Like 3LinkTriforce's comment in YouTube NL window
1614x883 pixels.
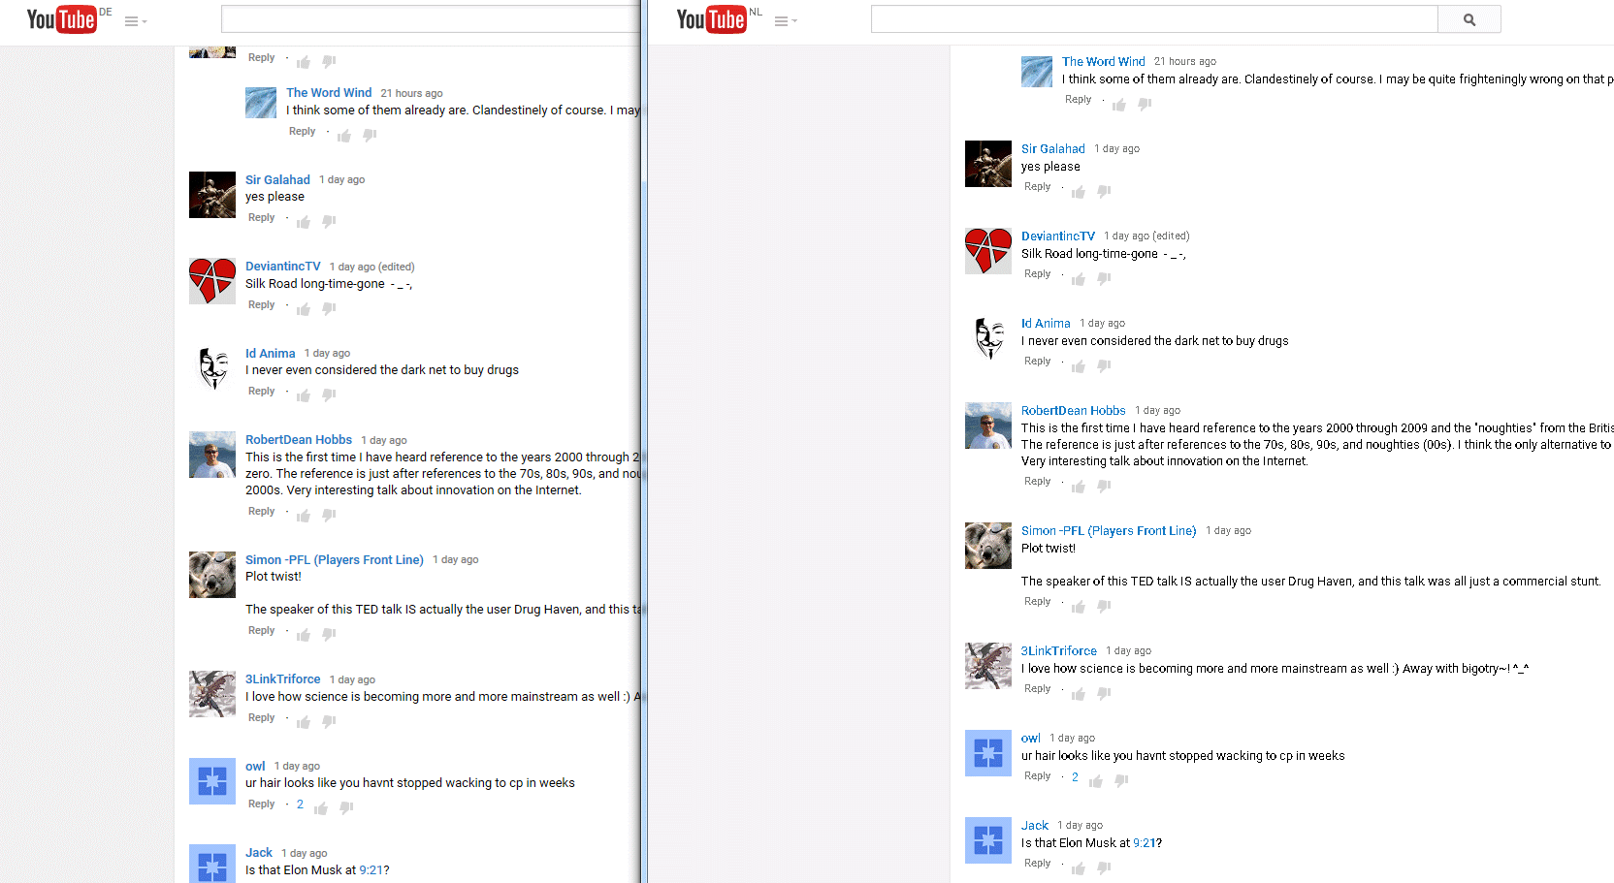pos(1079,694)
